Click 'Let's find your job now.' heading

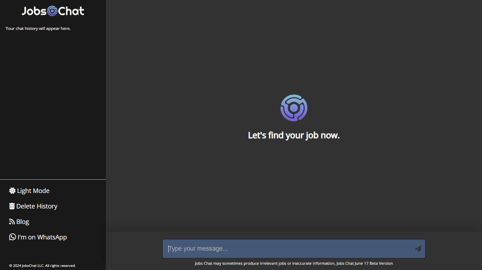click(294, 135)
